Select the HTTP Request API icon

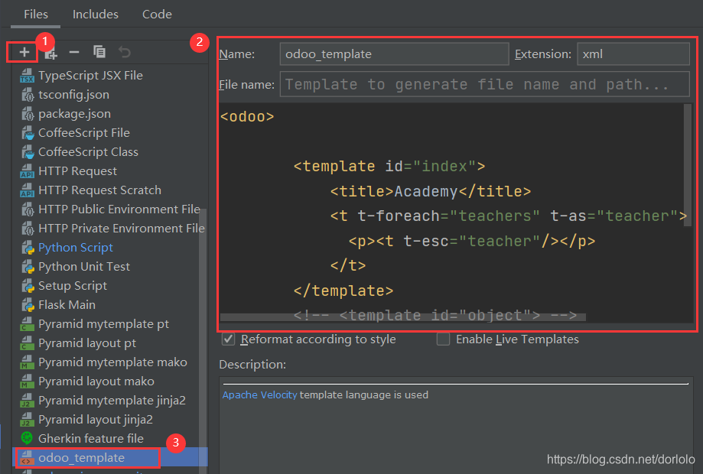point(27,171)
